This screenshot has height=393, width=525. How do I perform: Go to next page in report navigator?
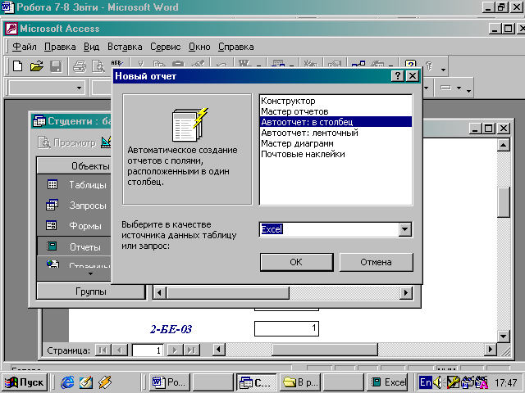[x=174, y=350]
